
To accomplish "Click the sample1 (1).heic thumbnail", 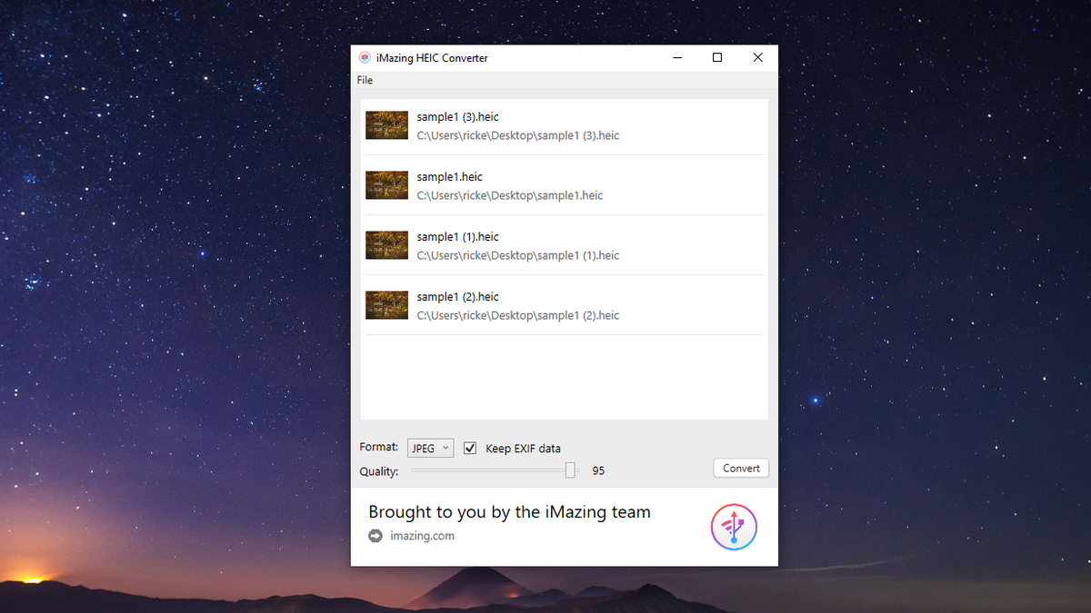I will [x=386, y=244].
